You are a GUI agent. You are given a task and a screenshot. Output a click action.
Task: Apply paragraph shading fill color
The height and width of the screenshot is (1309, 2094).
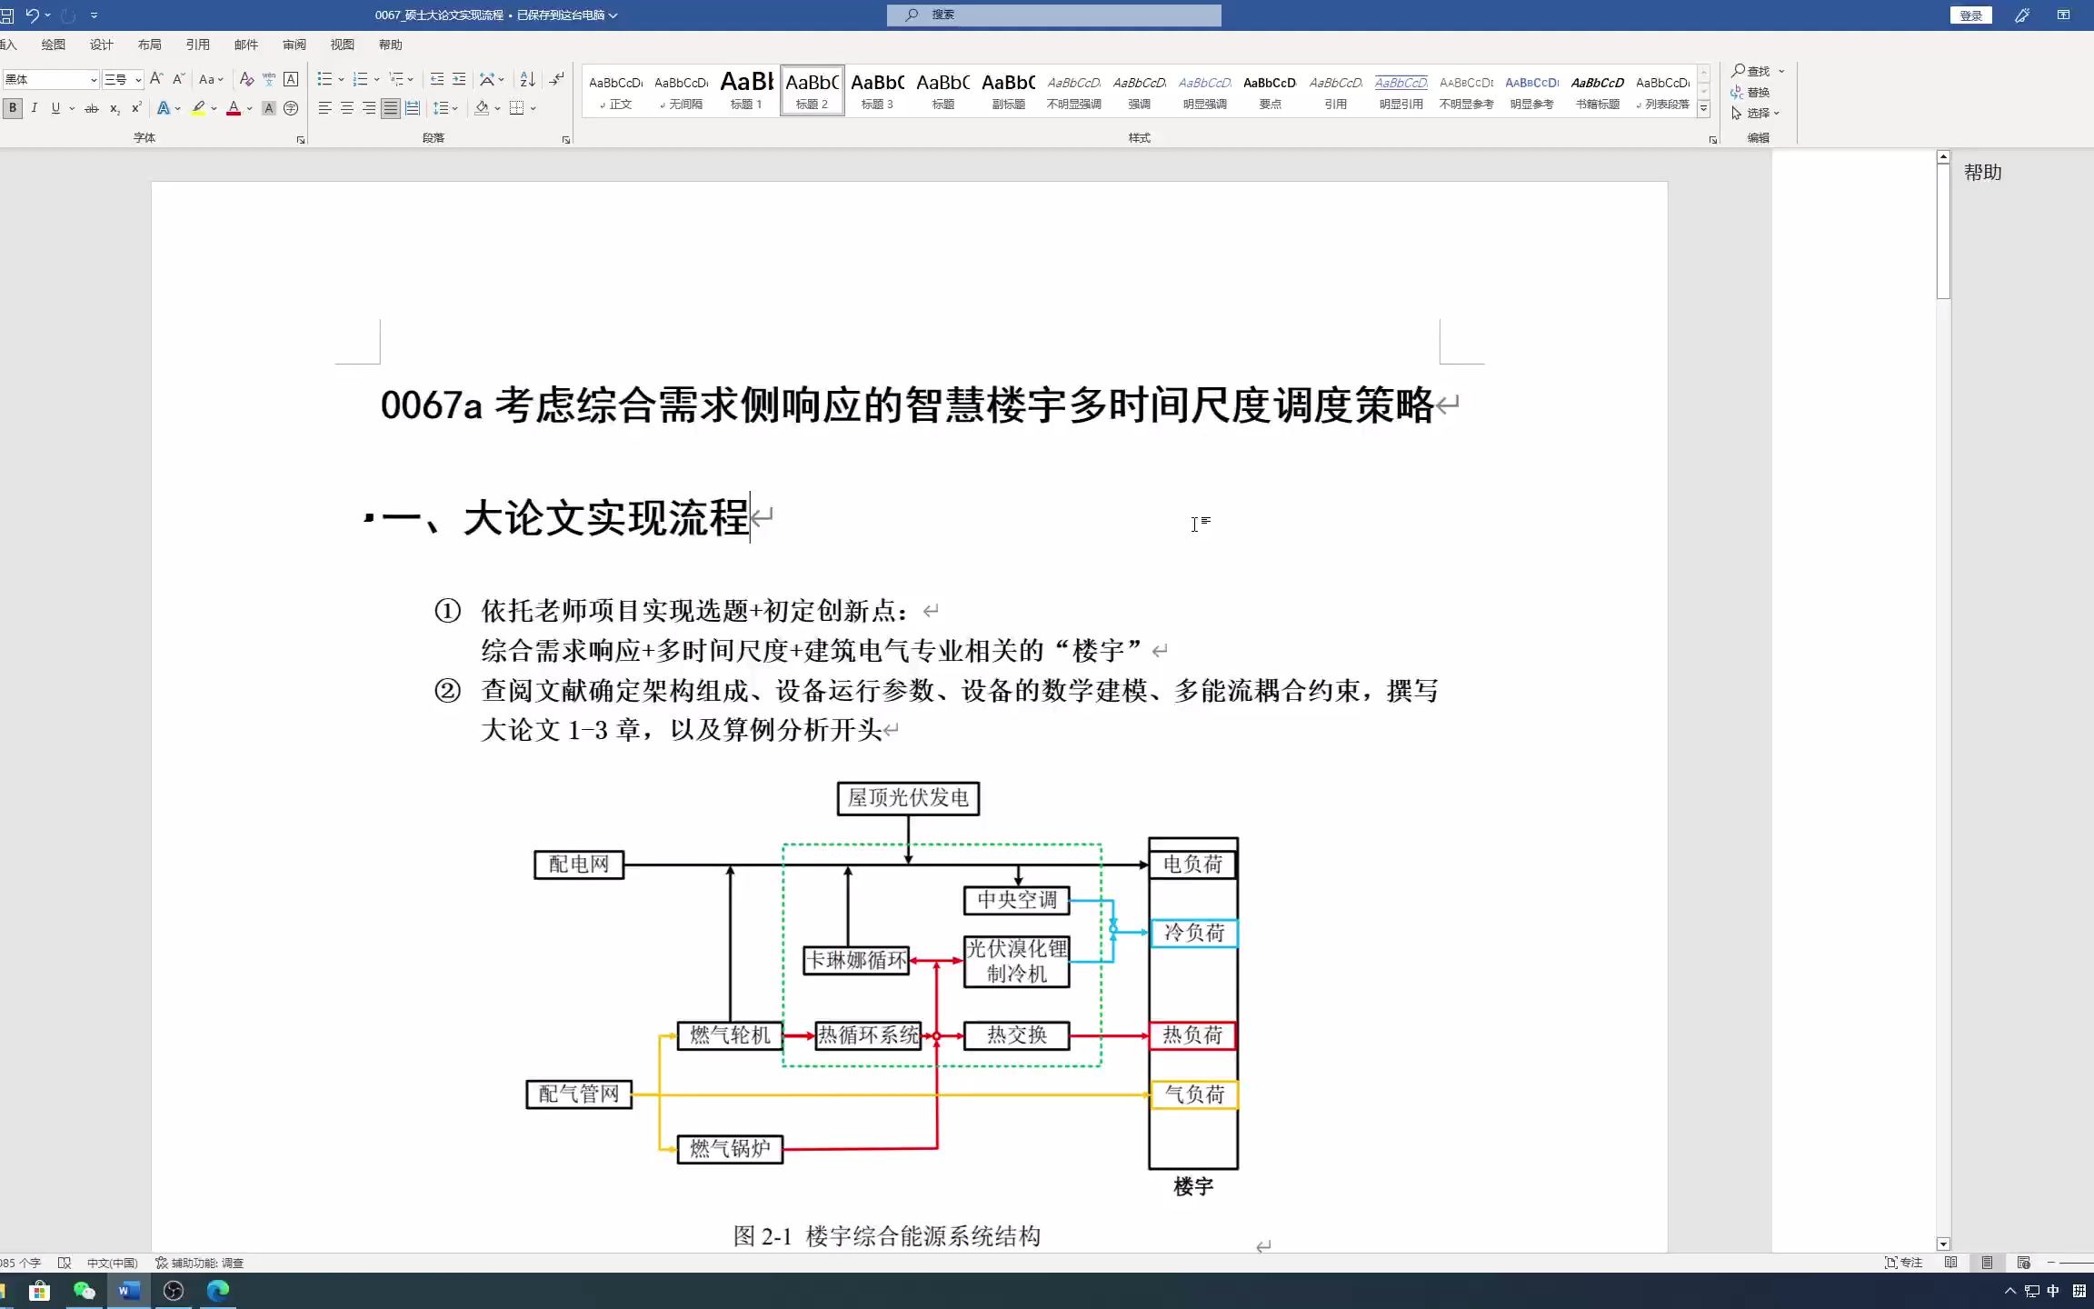coord(482,108)
